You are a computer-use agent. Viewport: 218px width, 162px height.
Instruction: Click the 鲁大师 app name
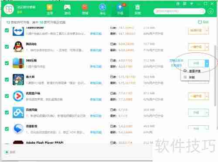tap(30, 77)
